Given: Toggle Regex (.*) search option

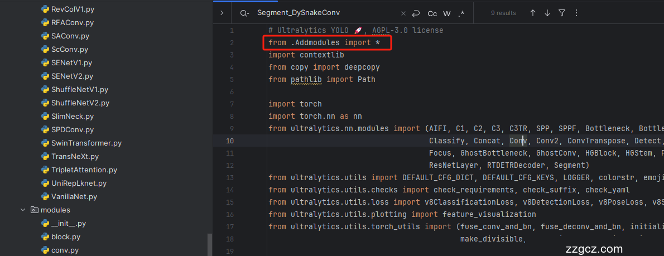Looking at the screenshot, I should click(461, 13).
